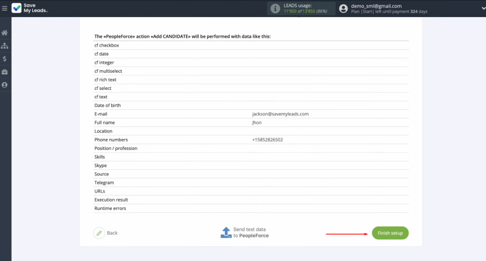Open briefcase icon in sidebar
This screenshot has width=486, height=261.
4,72
